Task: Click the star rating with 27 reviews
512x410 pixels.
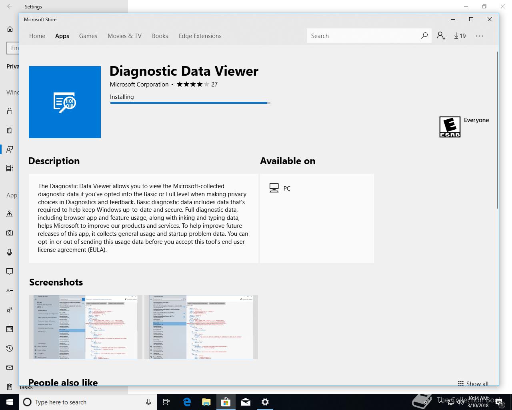Action: point(197,84)
